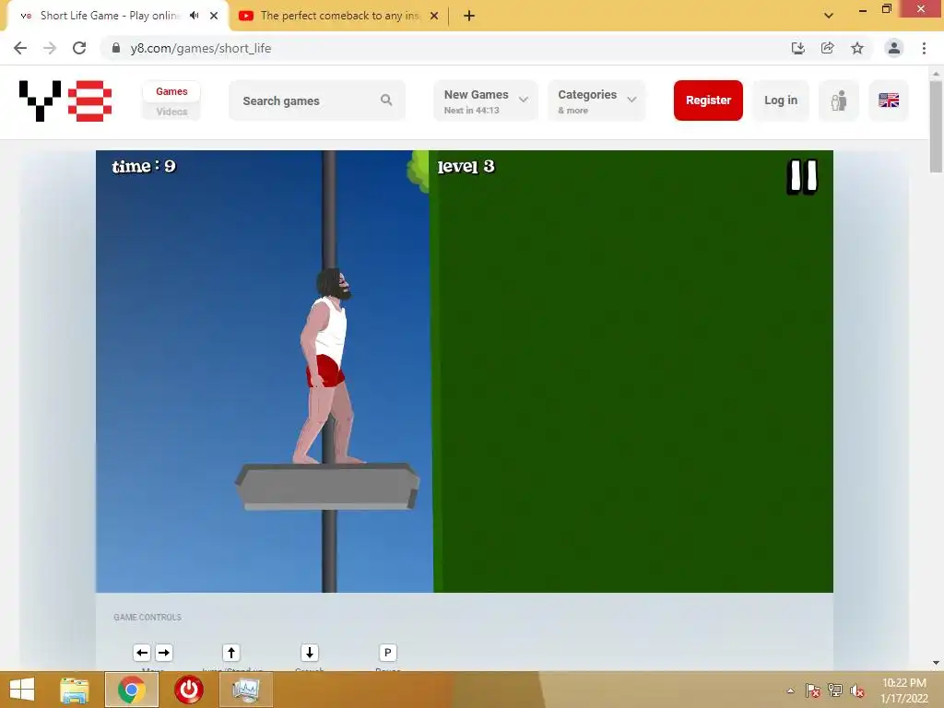Go back using the browser back arrow
Screen dimensions: 944x708
tap(20, 48)
